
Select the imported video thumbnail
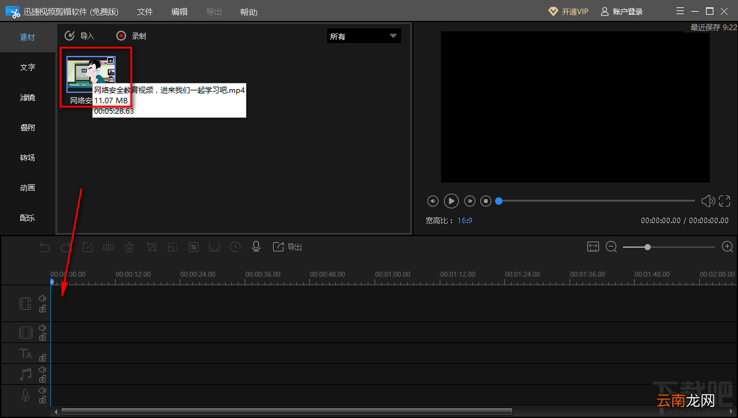(x=91, y=74)
